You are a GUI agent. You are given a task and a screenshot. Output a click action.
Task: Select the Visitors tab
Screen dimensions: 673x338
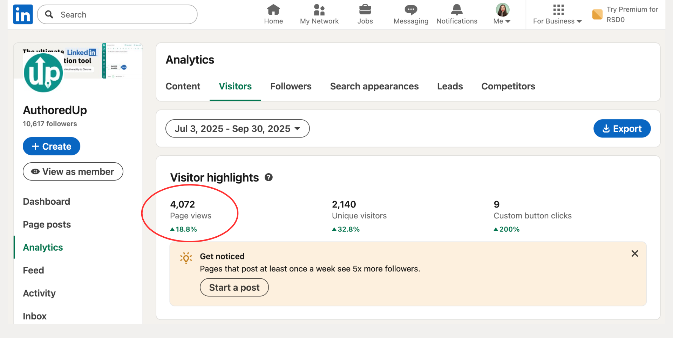tap(235, 86)
